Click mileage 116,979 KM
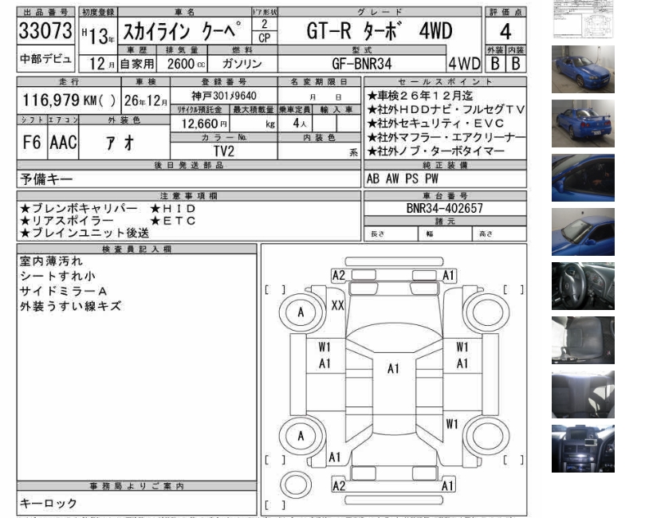The image size is (645, 518). [69, 100]
